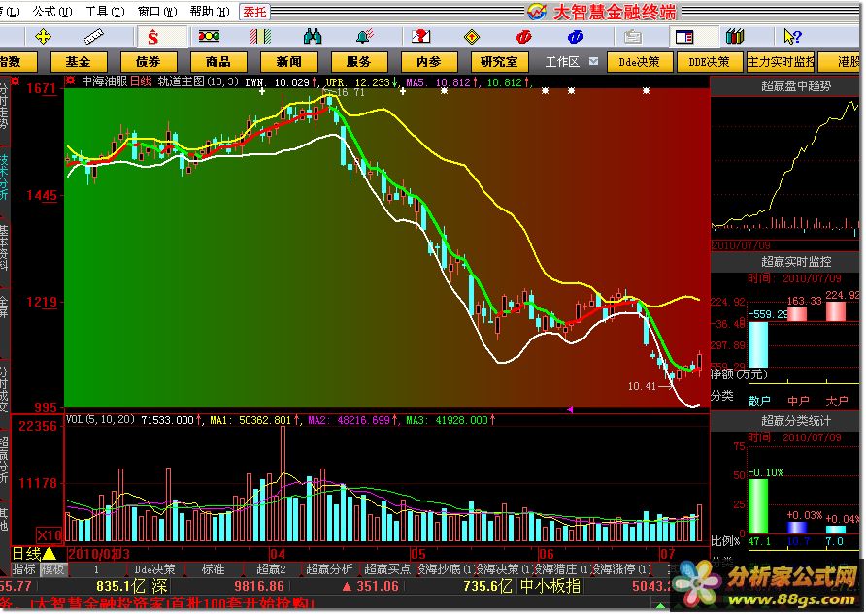
Task: Select the 沧海涨停 template tab
Action: point(621,568)
